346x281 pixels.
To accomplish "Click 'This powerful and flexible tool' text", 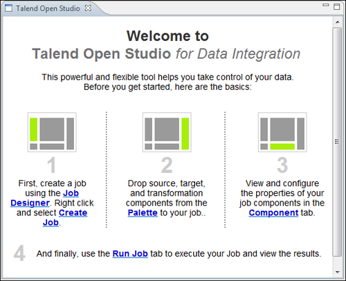I will [x=167, y=77].
